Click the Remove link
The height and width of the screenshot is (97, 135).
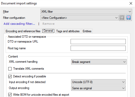[48, 24]
